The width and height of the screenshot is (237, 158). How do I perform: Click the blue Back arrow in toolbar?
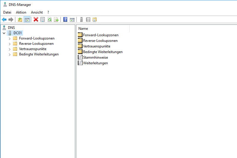[4, 19]
